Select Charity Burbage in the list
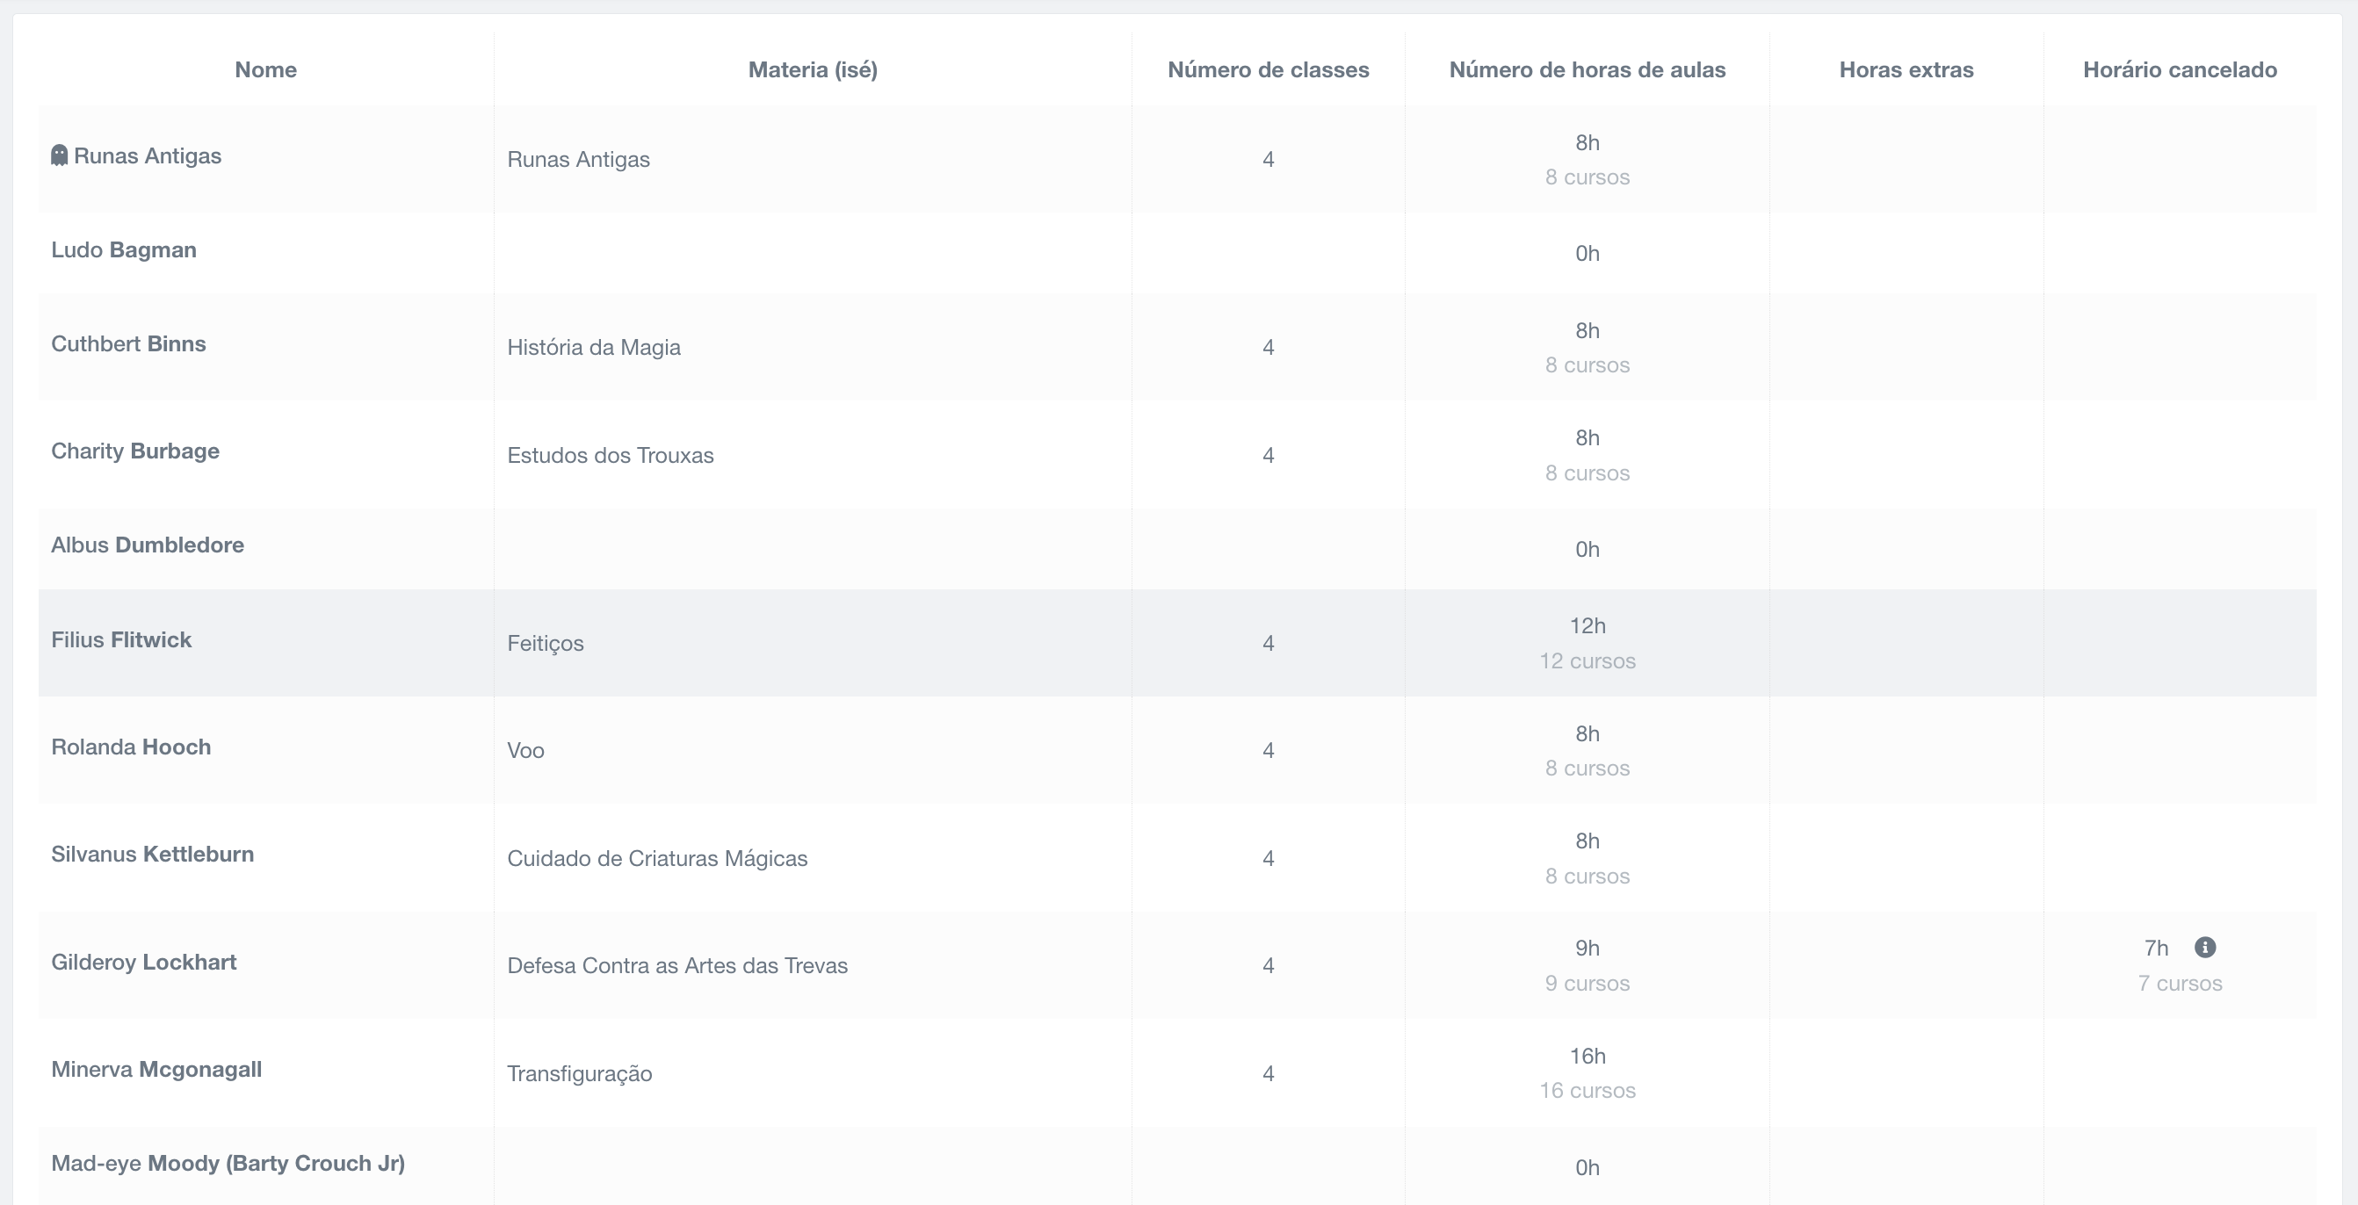 pos(134,451)
